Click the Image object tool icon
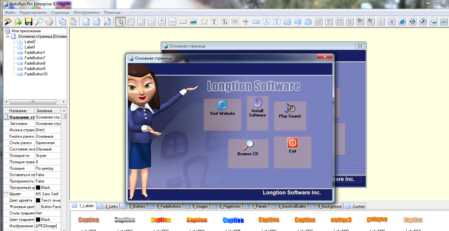The height and width of the screenshot is (231, 449). coord(193,21)
